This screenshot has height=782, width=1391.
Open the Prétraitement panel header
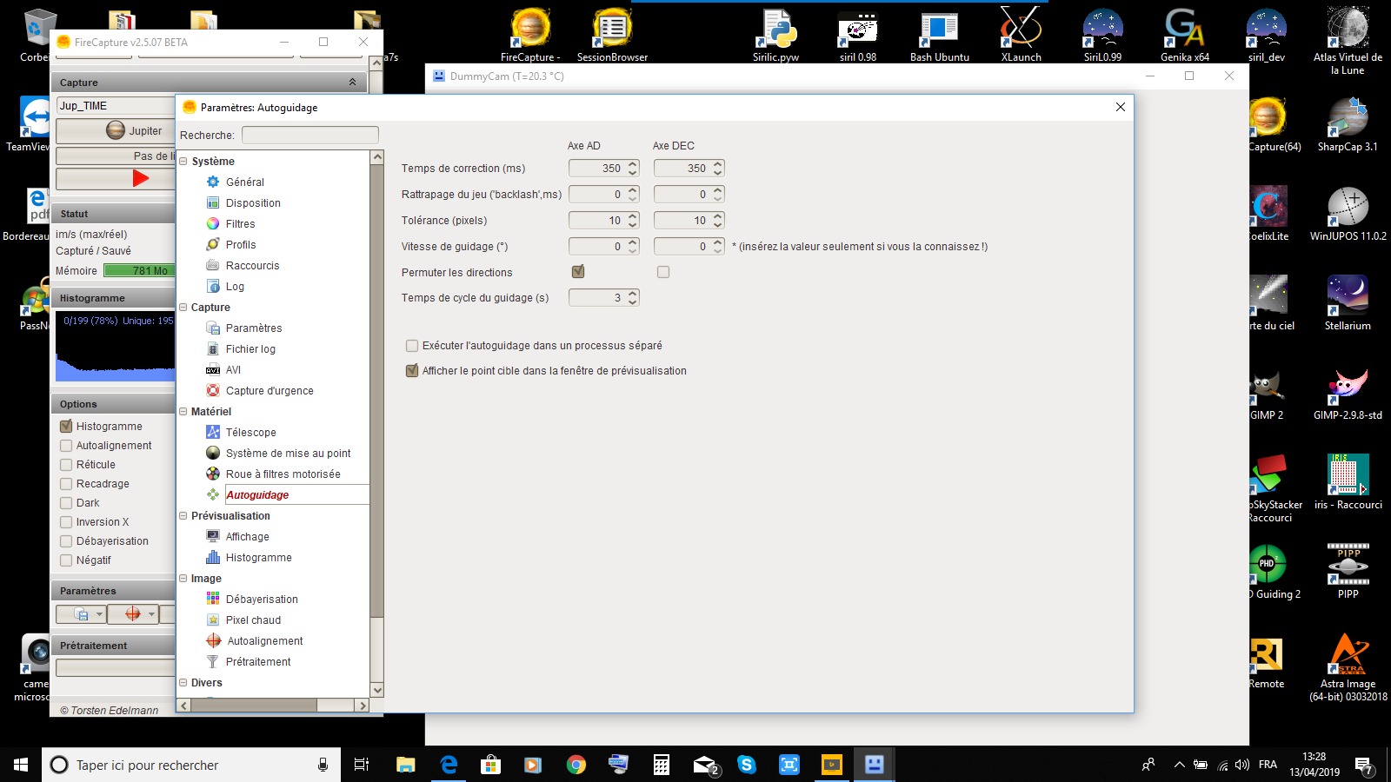(x=113, y=646)
